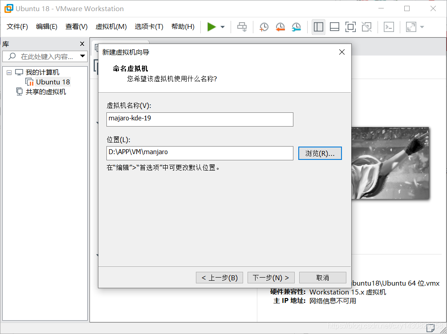Click Send Ctrl+Alt+Del toolbar icon

coord(242,27)
